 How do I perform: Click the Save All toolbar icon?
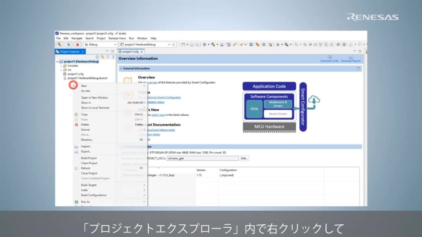pyautogui.click(x=197, y=45)
